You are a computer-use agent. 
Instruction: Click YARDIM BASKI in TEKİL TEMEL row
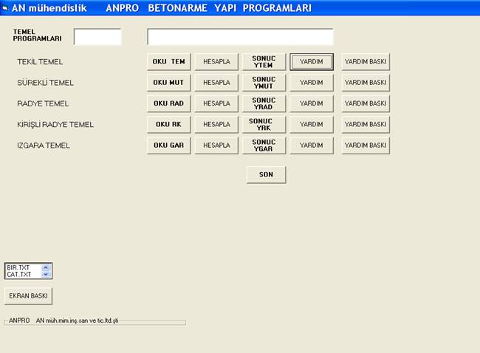(366, 62)
